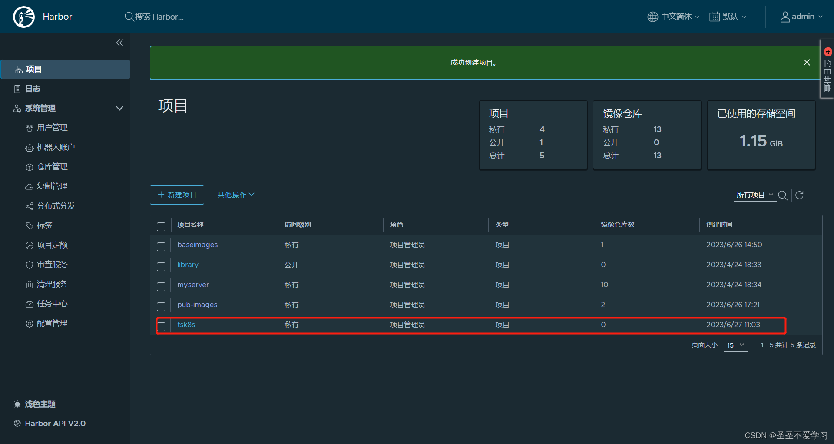
Task: Click the Harbor API icon
Action: point(17,424)
